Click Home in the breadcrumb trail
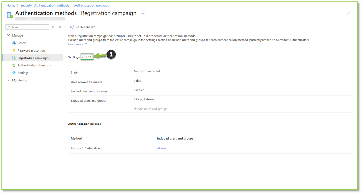362x194 pixels. 11,5
